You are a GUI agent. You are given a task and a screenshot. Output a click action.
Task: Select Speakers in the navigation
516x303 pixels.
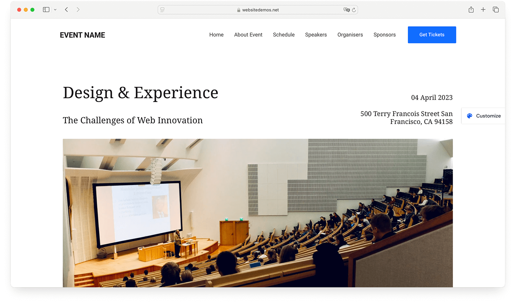pos(316,35)
